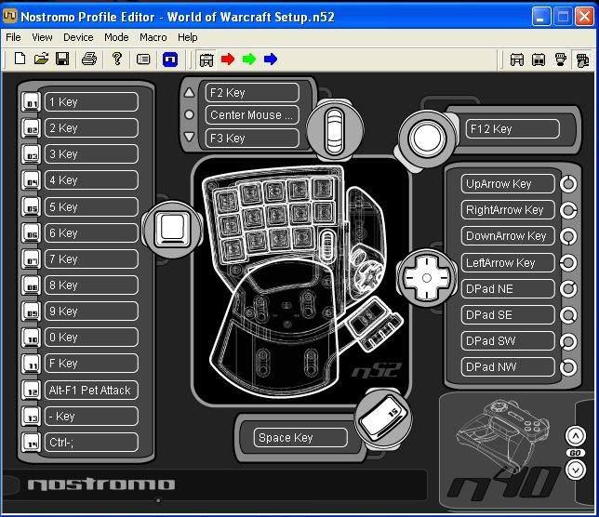The width and height of the screenshot is (599, 517).
Task: Click wheel center-click circle icon
Action: (x=189, y=114)
